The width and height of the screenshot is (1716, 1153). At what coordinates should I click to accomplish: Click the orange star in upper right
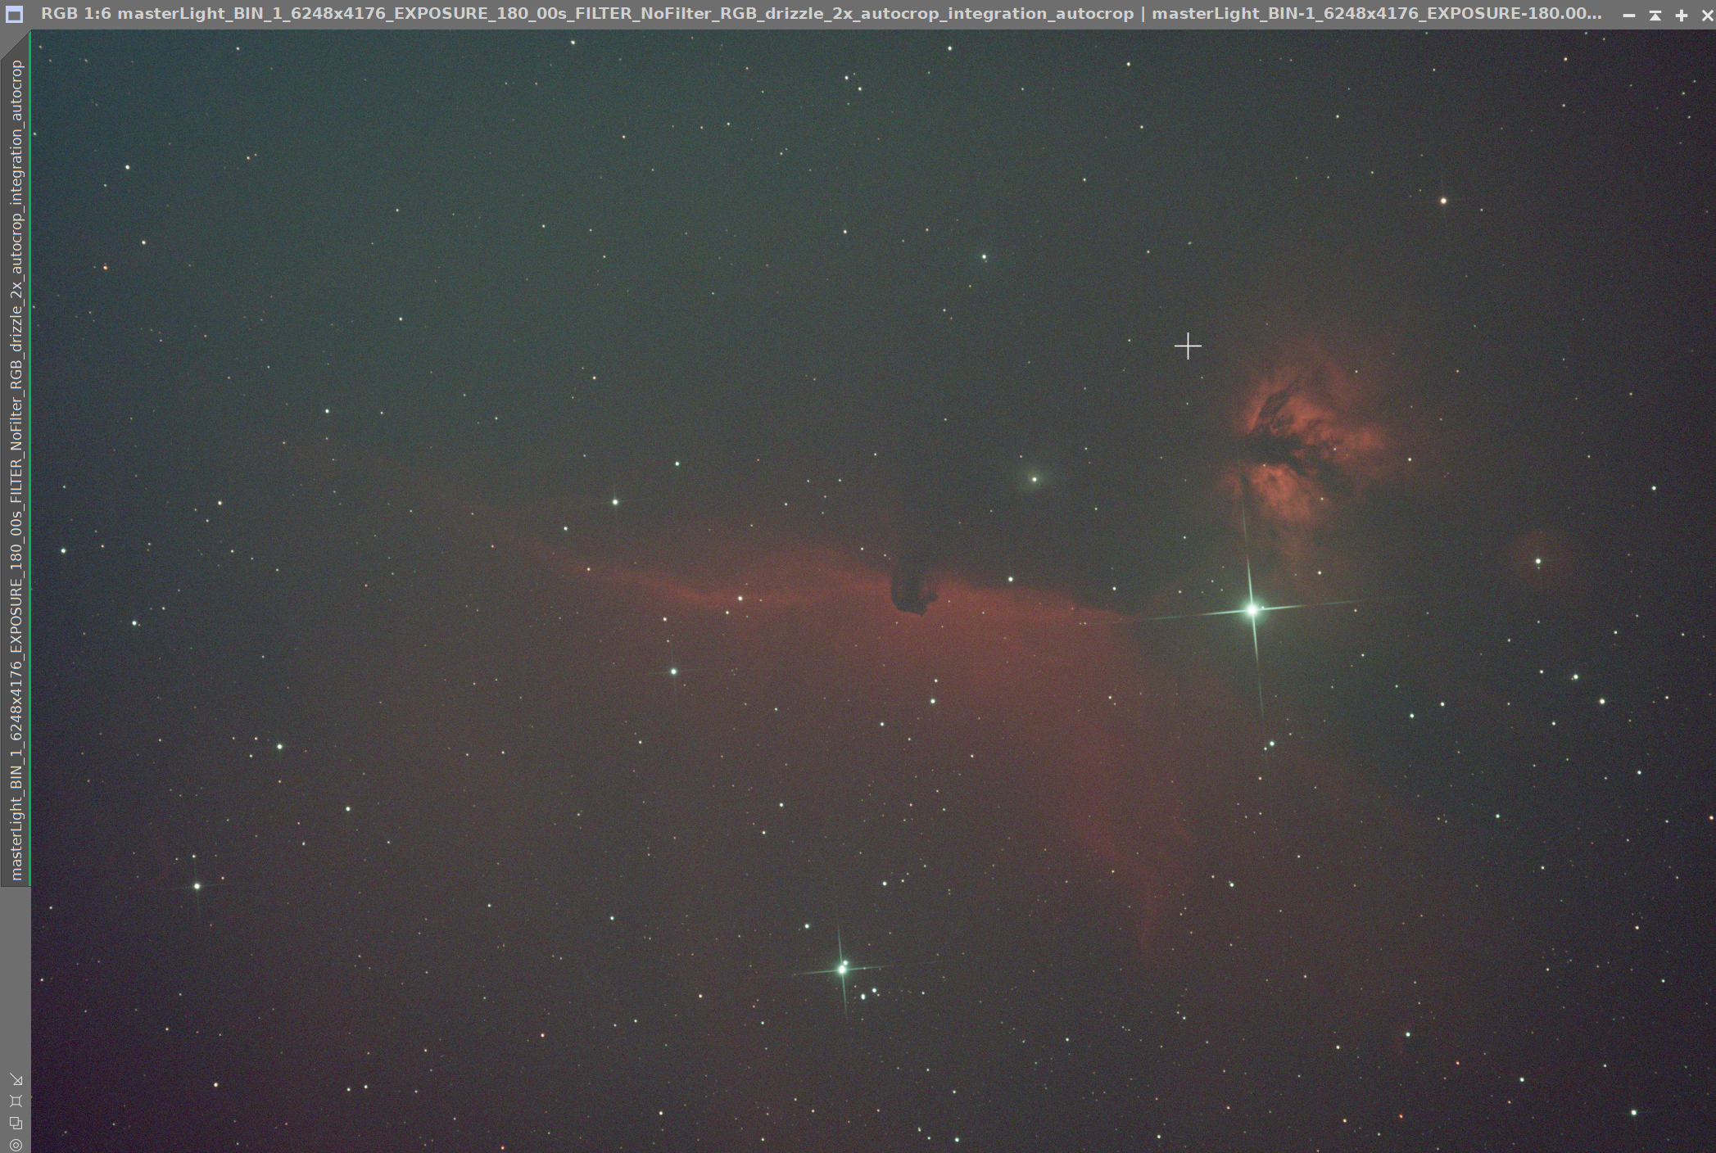click(1443, 201)
